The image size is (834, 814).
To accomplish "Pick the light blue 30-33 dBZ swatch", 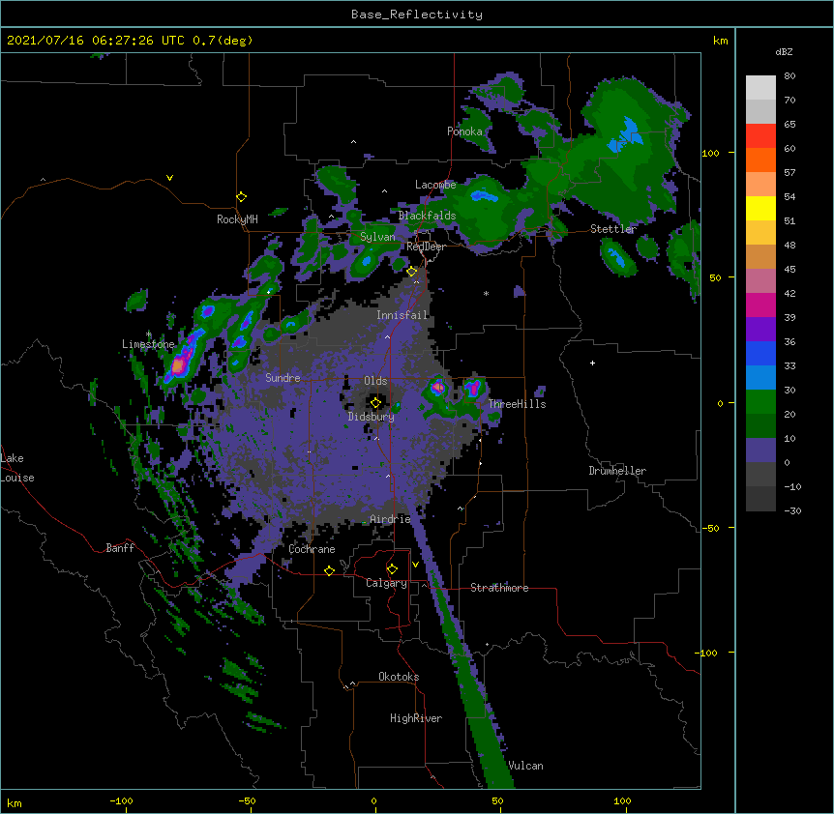I will [x=760, y=378].
